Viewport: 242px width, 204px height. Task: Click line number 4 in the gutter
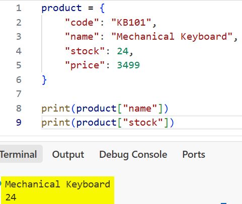pyautogui.click(x=19, y=51)
